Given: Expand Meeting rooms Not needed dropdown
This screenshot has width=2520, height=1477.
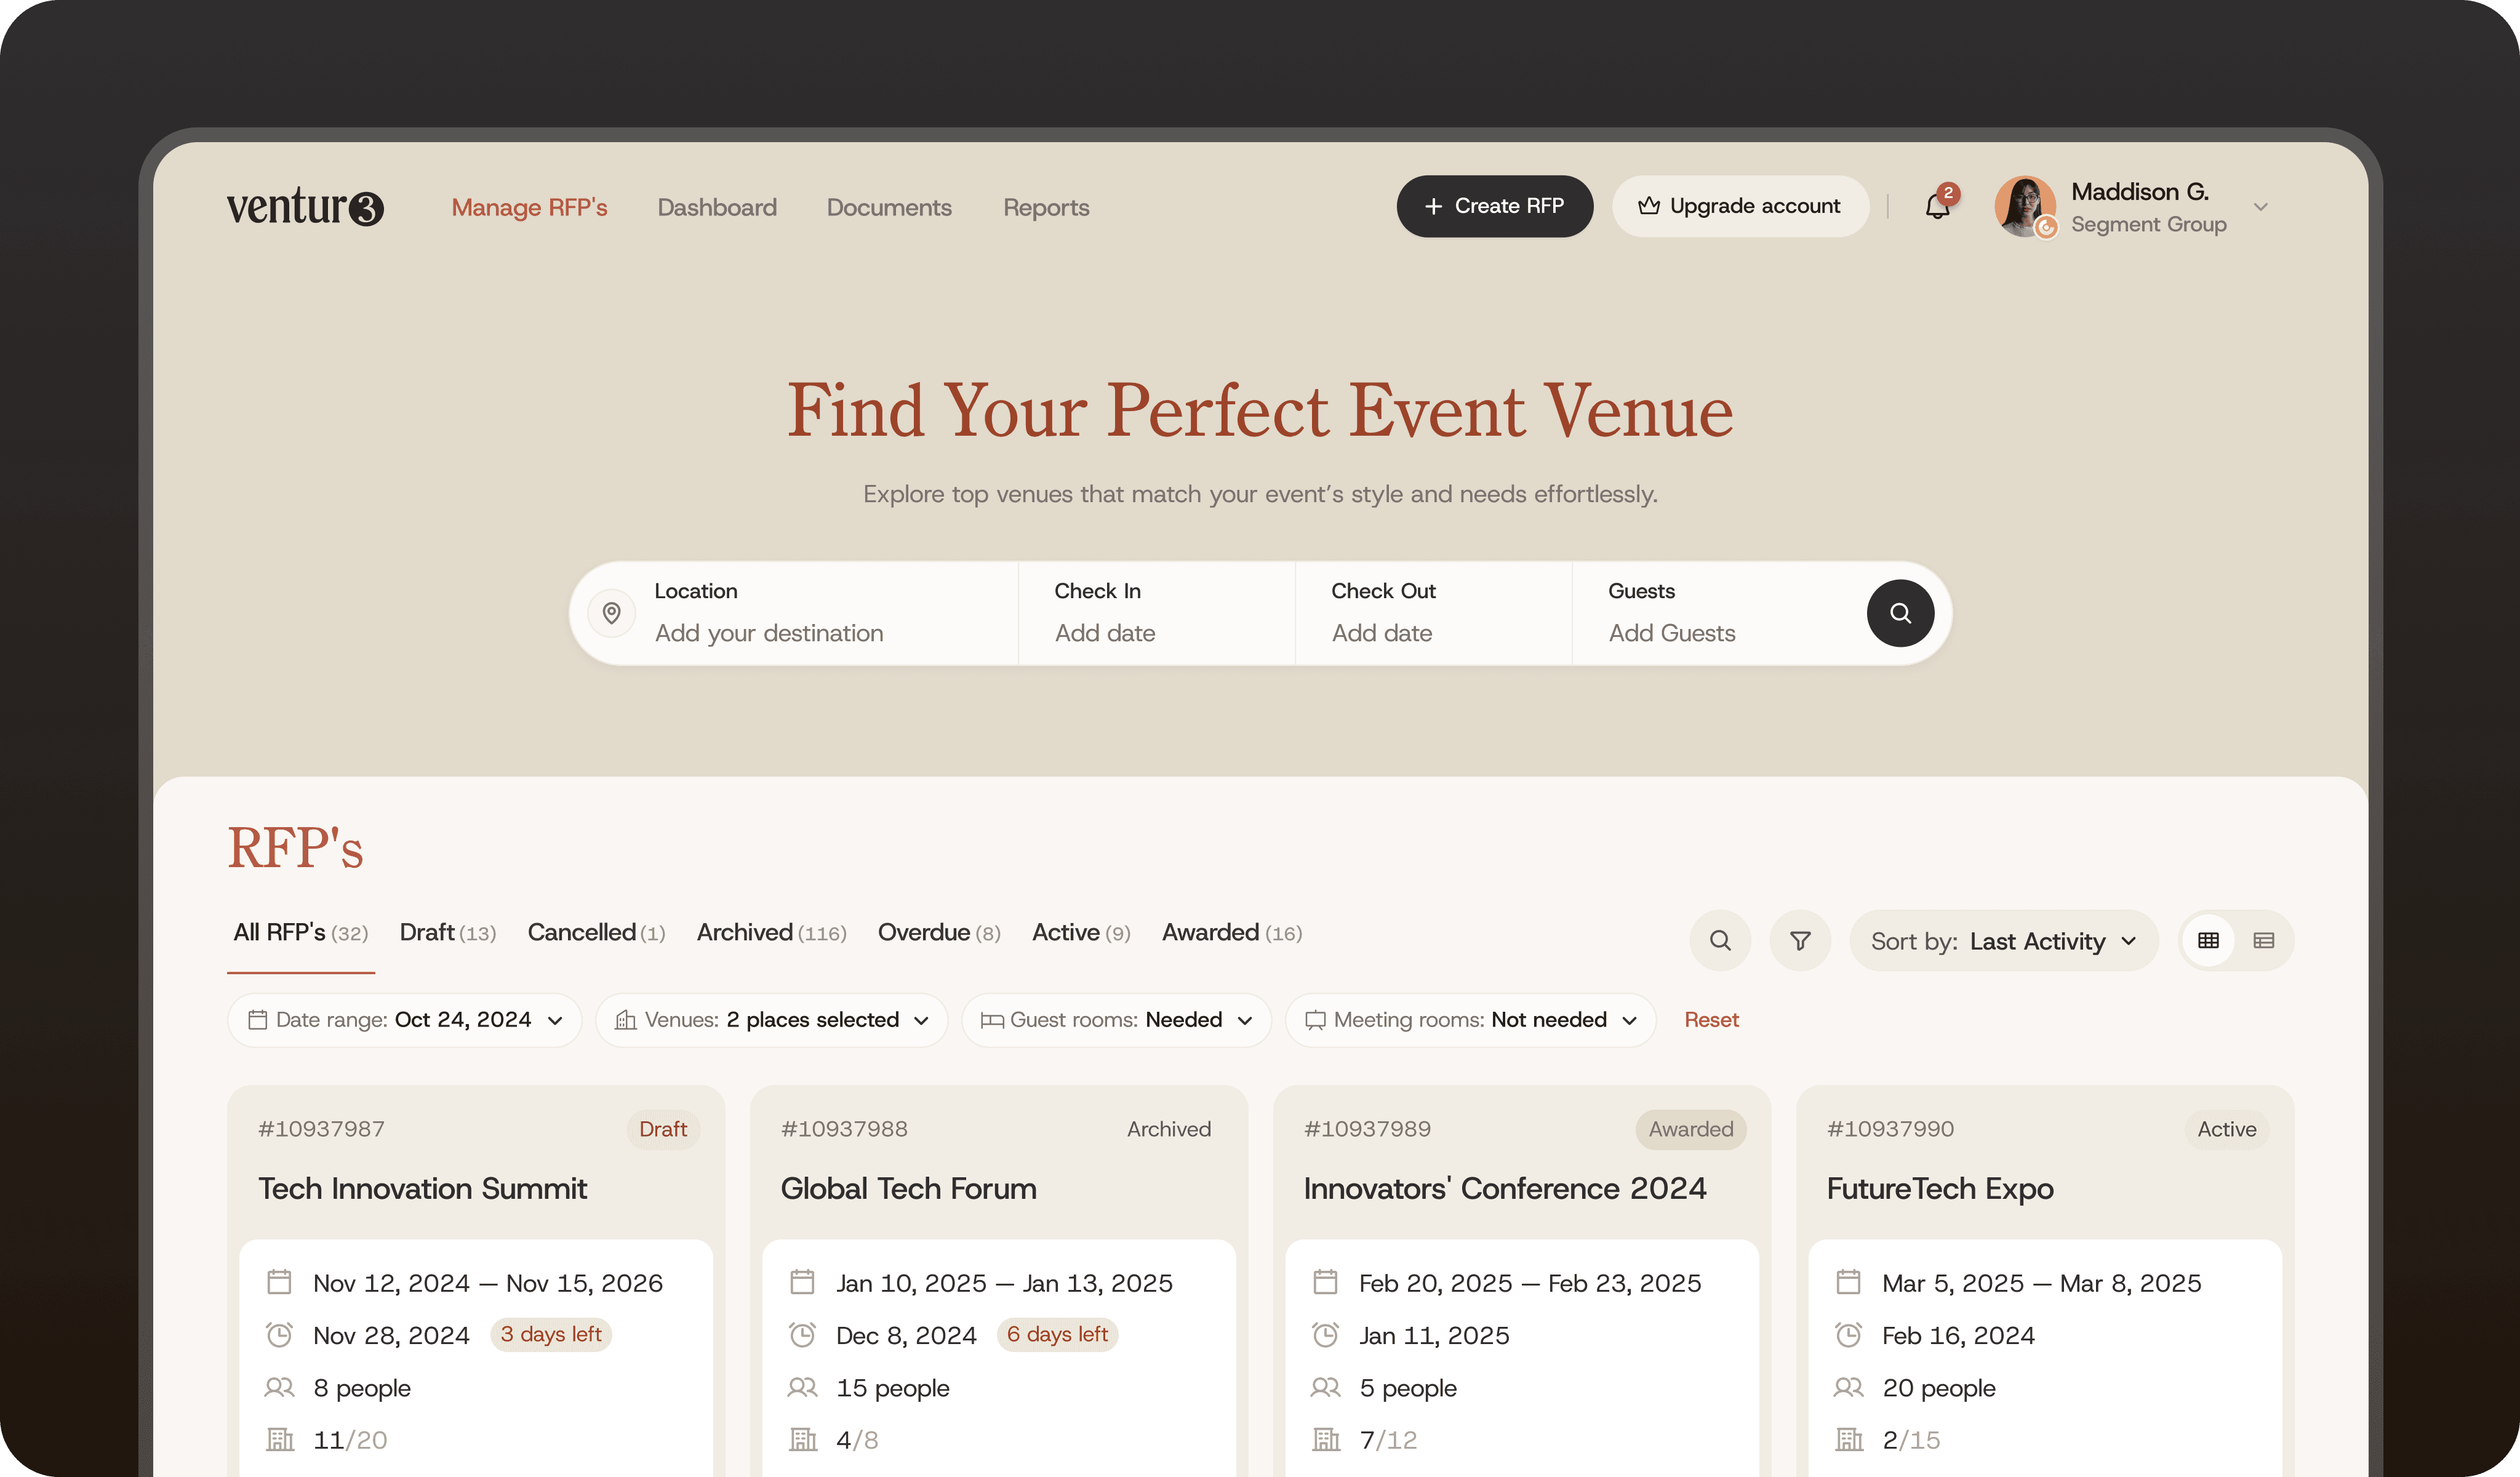Looking at the screenshot, I should (x=1470, y=1020).
